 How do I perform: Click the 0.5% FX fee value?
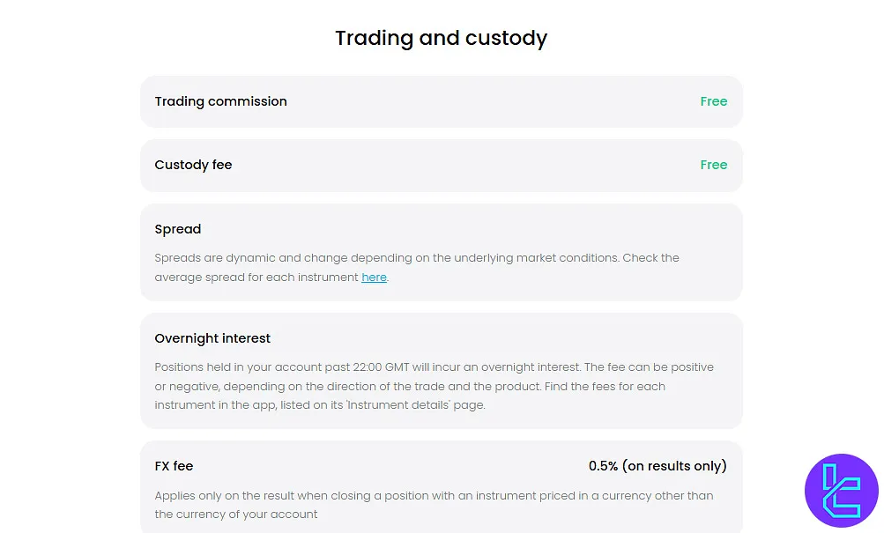point(657,466)
